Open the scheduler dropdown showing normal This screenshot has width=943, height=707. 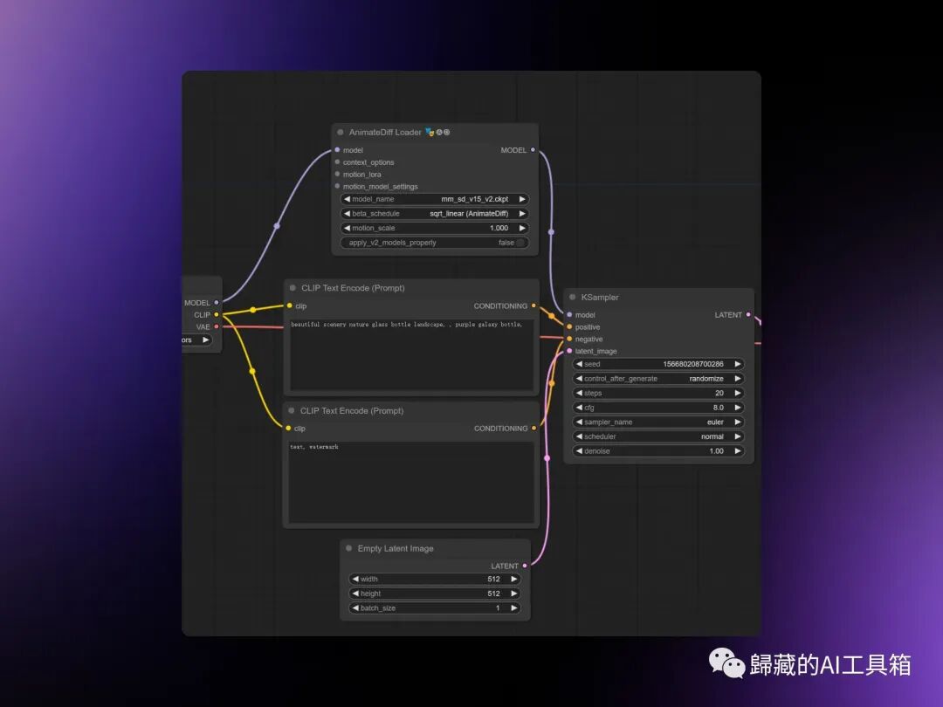point(658,436)
